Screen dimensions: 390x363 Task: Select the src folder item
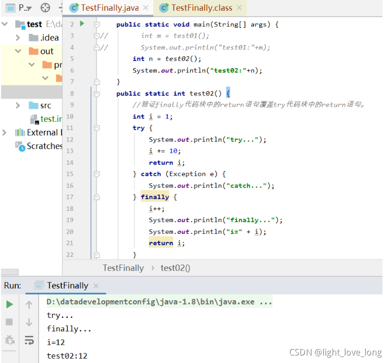(x=46, y=106)
